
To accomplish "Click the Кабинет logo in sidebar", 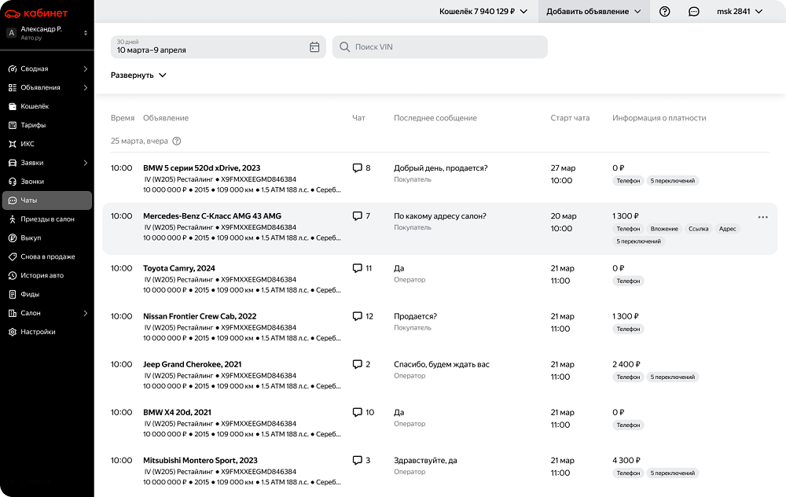I will point(36,13).
